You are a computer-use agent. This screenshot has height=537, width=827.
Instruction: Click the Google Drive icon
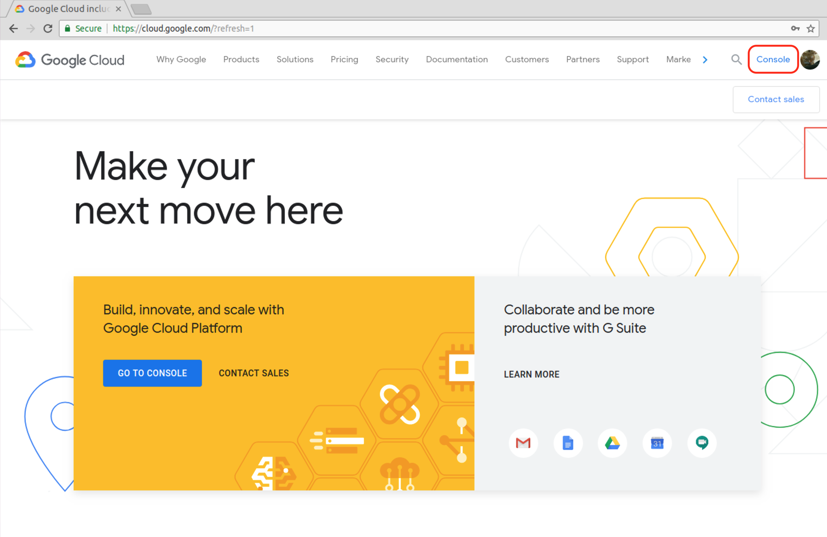point(612,443)
